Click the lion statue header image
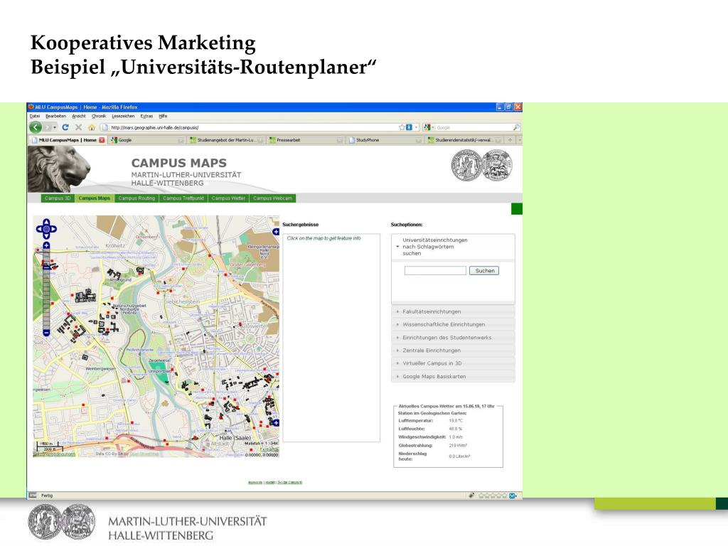This screenshot has width=728, height=546. (60, 169)
